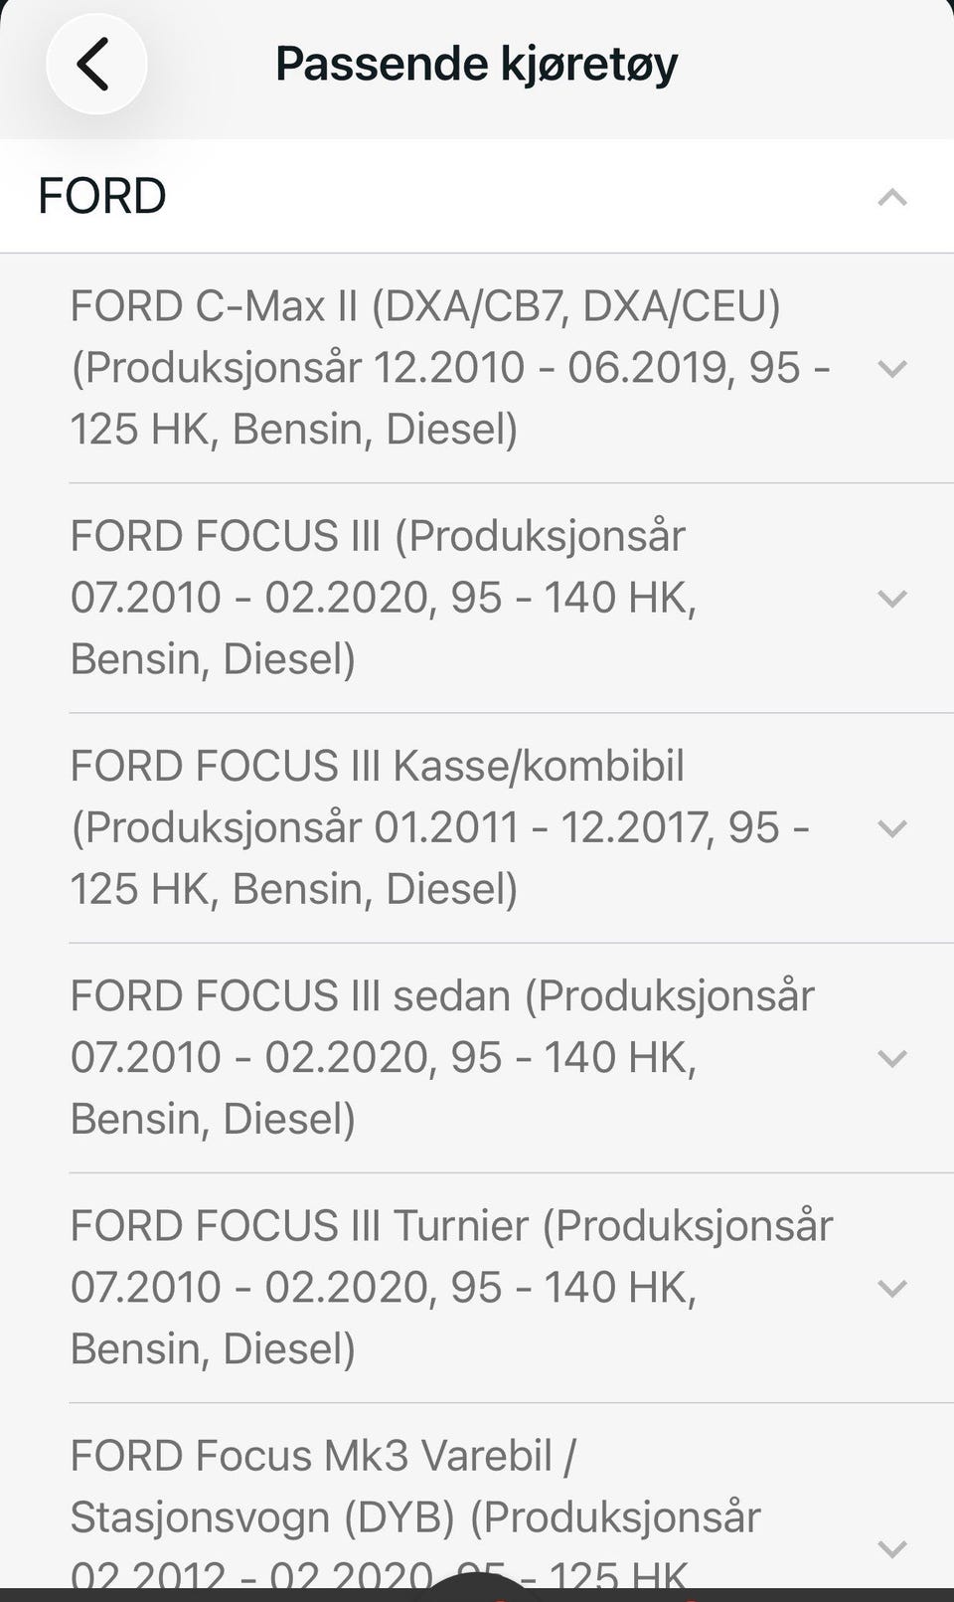Tap C-Max II production years 12.2010 - 06.2019
Screen dimensions: 954x1602
tap(552, 368)
